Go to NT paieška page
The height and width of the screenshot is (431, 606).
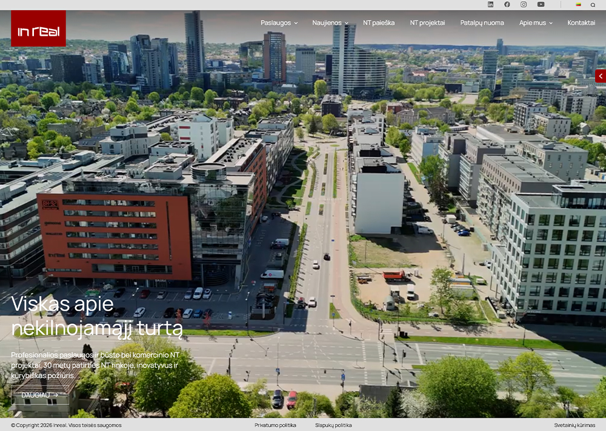coord(379,23)
